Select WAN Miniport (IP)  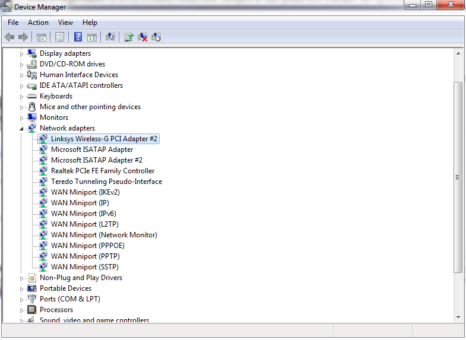click(80, 203)
